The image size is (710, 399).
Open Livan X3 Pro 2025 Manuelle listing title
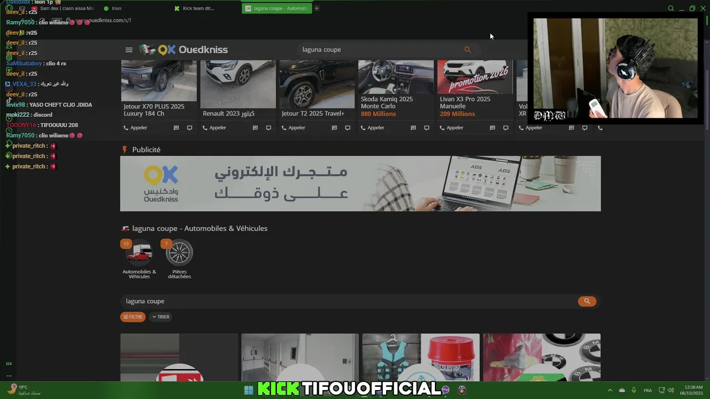465,103
